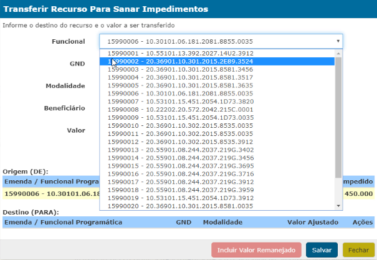Choose option 15990018 ending in 219G.3959

pyautogui.click(x=179, y=190)
